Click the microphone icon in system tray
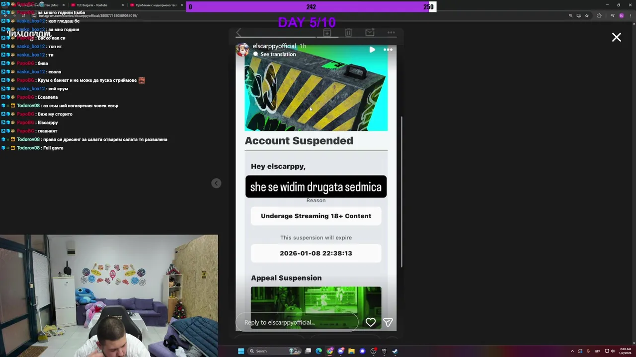This screenshot has height=357, width=636. (x=589, y=351)
